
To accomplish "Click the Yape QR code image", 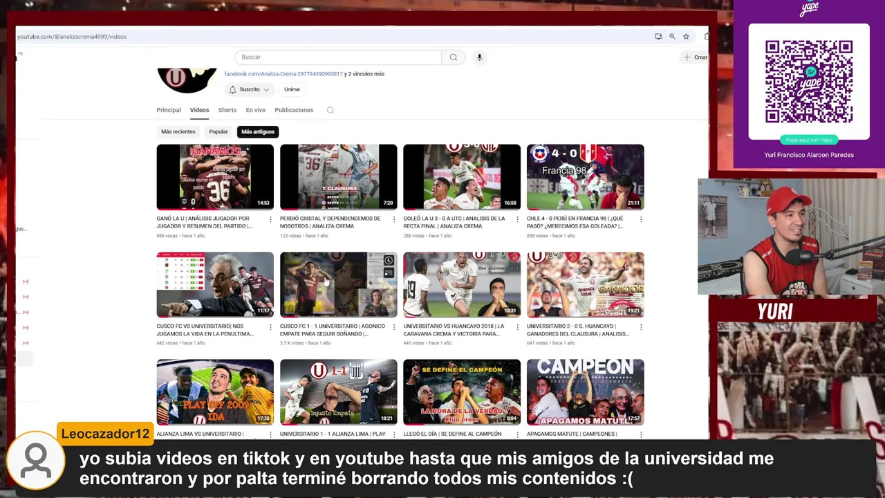I will [809, 82].
